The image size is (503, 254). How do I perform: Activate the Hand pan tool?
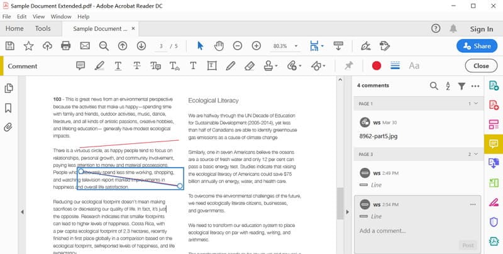(x=219, y=46)
